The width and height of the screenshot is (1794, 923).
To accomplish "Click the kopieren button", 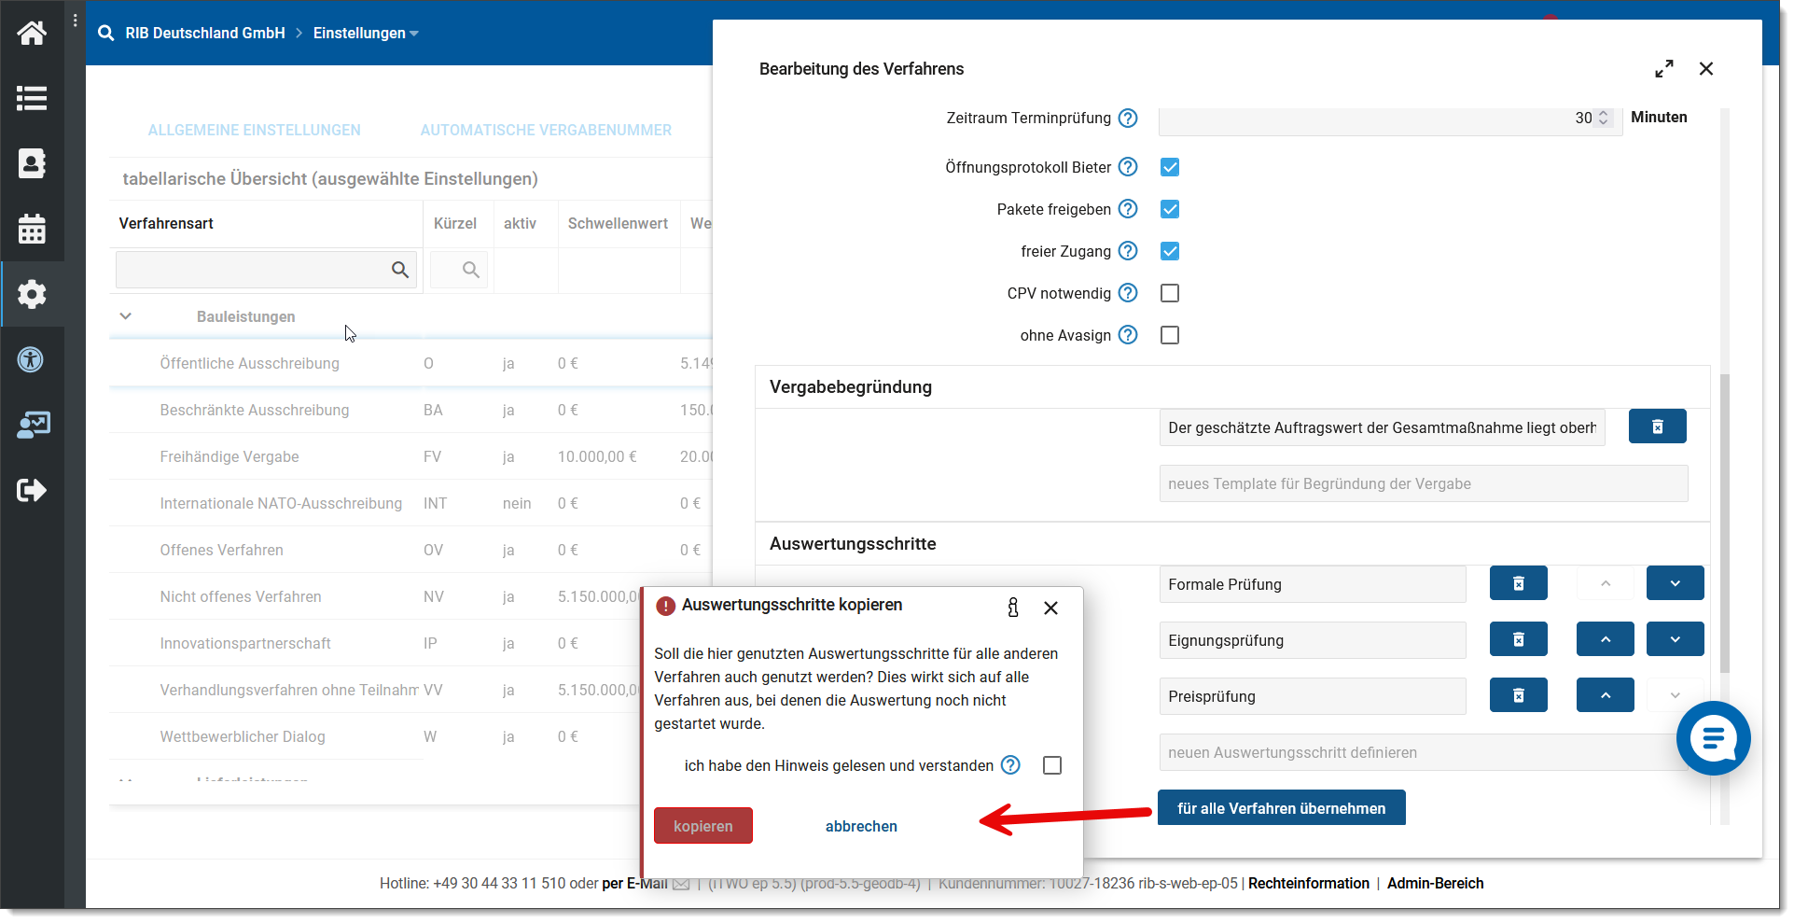I will (x=703, y=826).
